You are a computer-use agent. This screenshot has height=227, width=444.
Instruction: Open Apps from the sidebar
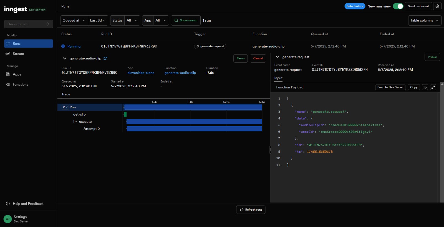click(x=17, y=74)
